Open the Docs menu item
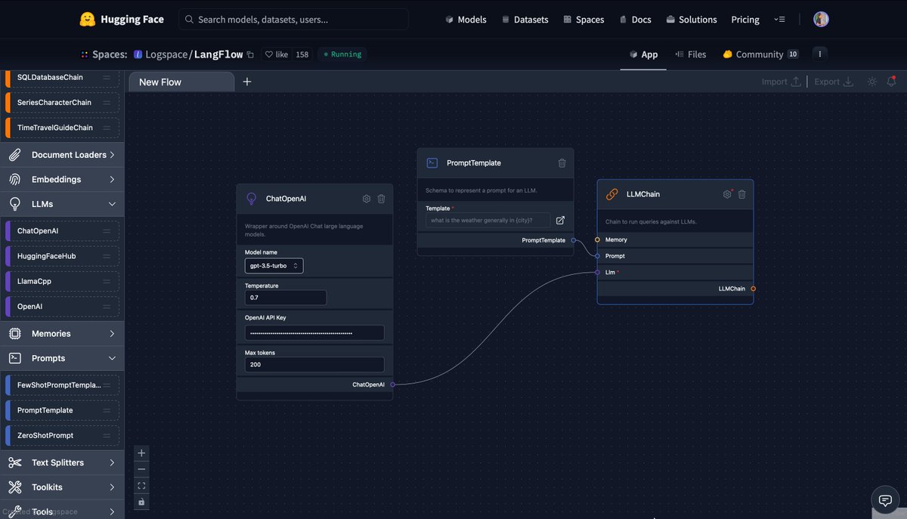Viewport: 907px width, 519px height. point(635,20)
